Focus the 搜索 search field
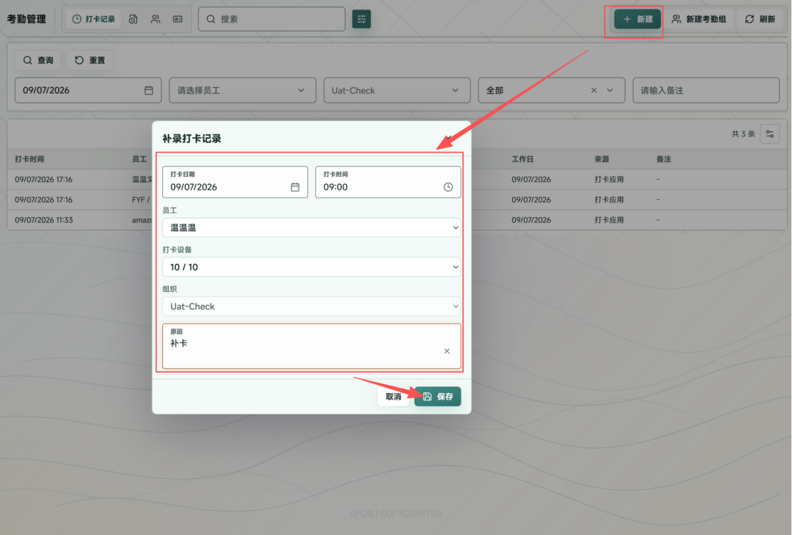The width and height of the screenshot is (792, 535). pyautogui.click(x=272, y=19)
